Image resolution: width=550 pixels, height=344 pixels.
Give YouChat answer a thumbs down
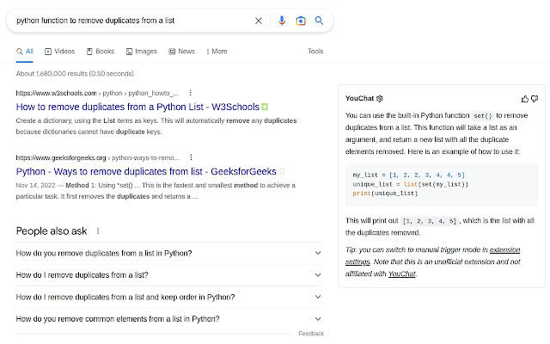(535, 99)
